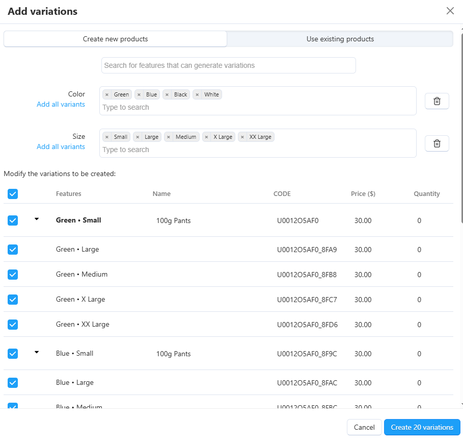Remove the XX Large size tag
463x443 pixels.
[242, 137]
